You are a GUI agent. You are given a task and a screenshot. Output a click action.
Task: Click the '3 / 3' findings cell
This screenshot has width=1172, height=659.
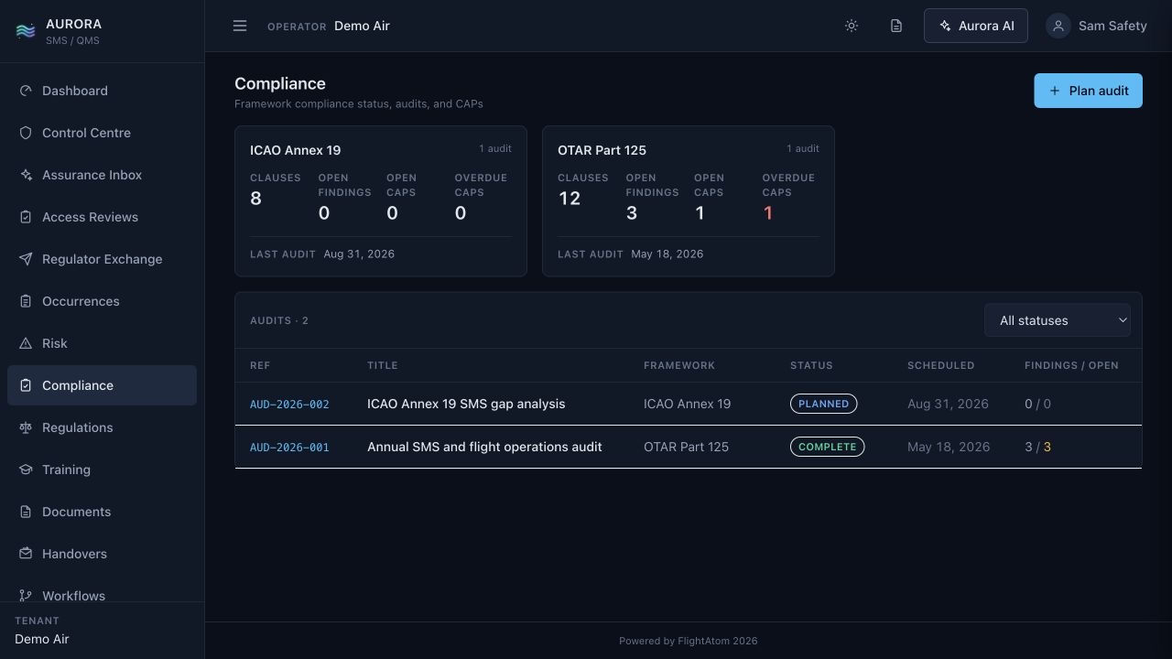pos(1037,447)
